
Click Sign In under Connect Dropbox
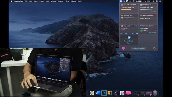(x=129, y=43)
